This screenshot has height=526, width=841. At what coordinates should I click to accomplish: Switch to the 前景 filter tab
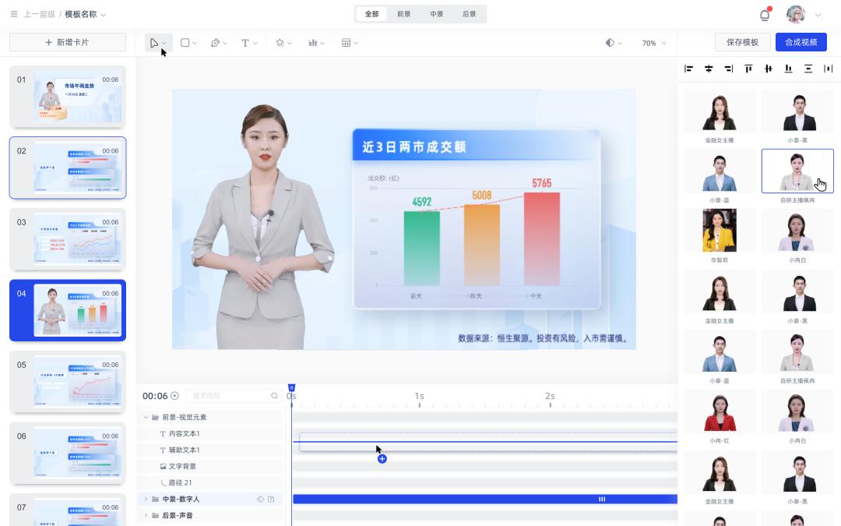pos(403,14)
